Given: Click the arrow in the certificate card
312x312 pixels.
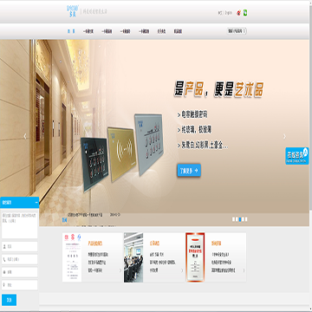Looking at the screenshot, I should click(244, 270).
